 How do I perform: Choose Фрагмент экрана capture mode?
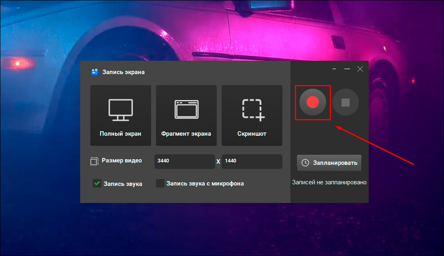(x=186, y=115)
